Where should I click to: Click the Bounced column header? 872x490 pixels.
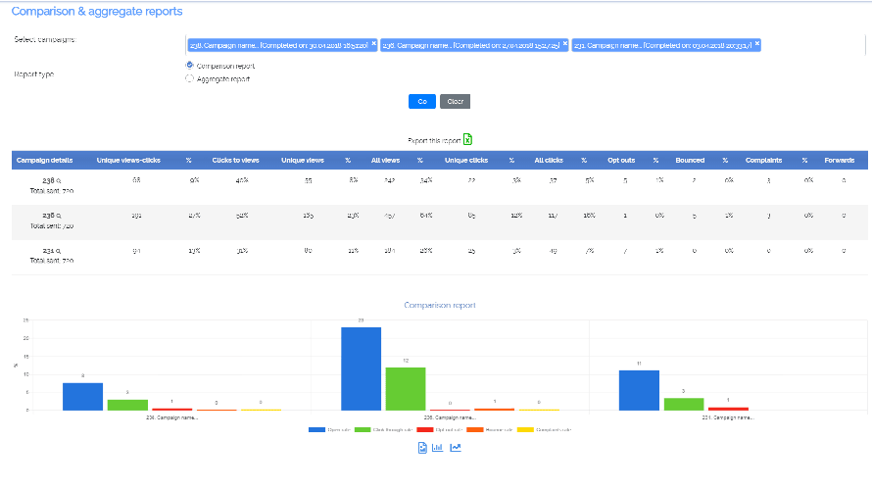click(x=689, y=159)
